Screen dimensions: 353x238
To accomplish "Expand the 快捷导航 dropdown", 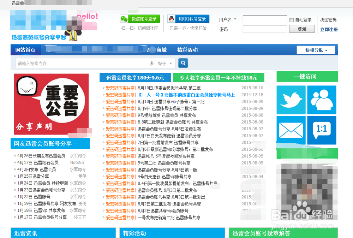I will (316, 50).
